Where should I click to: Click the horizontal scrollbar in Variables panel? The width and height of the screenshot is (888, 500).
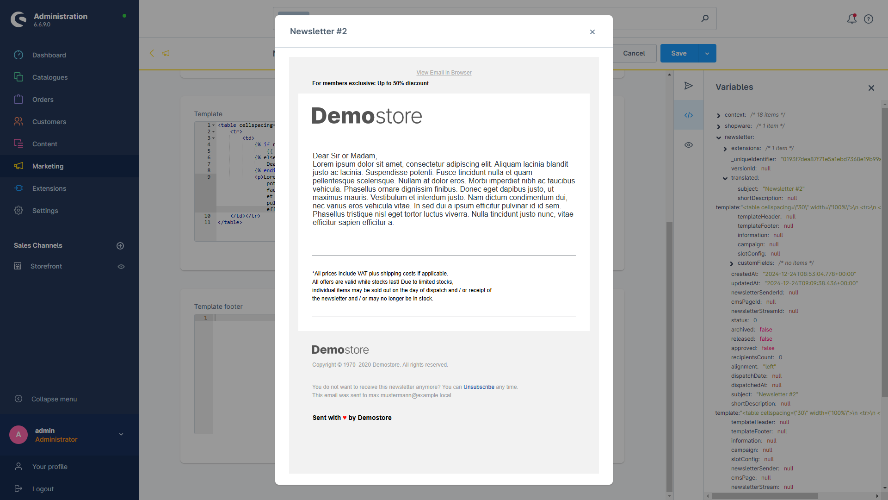tap(765, 496)
